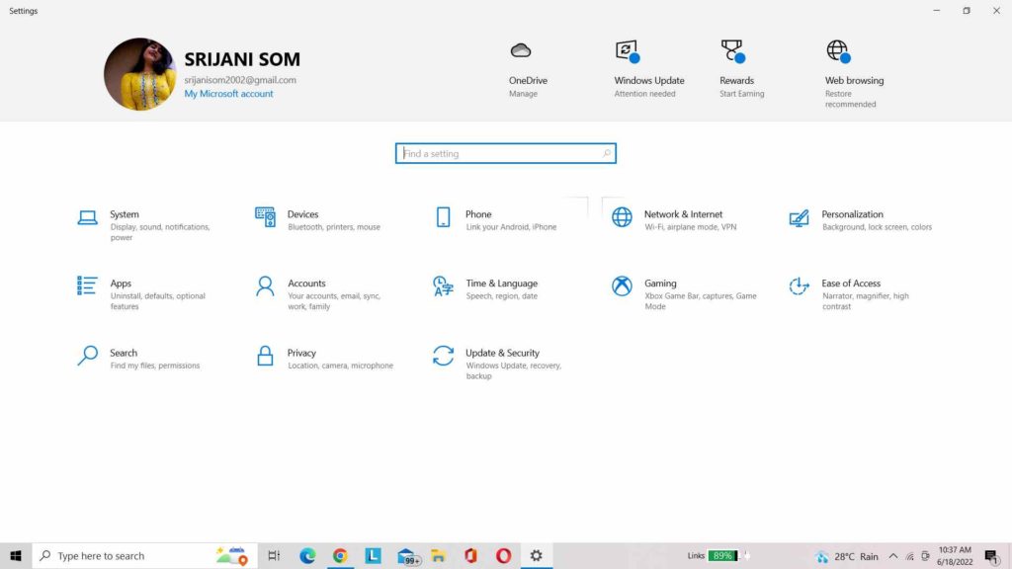Viewport: 1012px width, 569px height.
Task: Expand hidden system tray icons
Action: coord(893,555)
